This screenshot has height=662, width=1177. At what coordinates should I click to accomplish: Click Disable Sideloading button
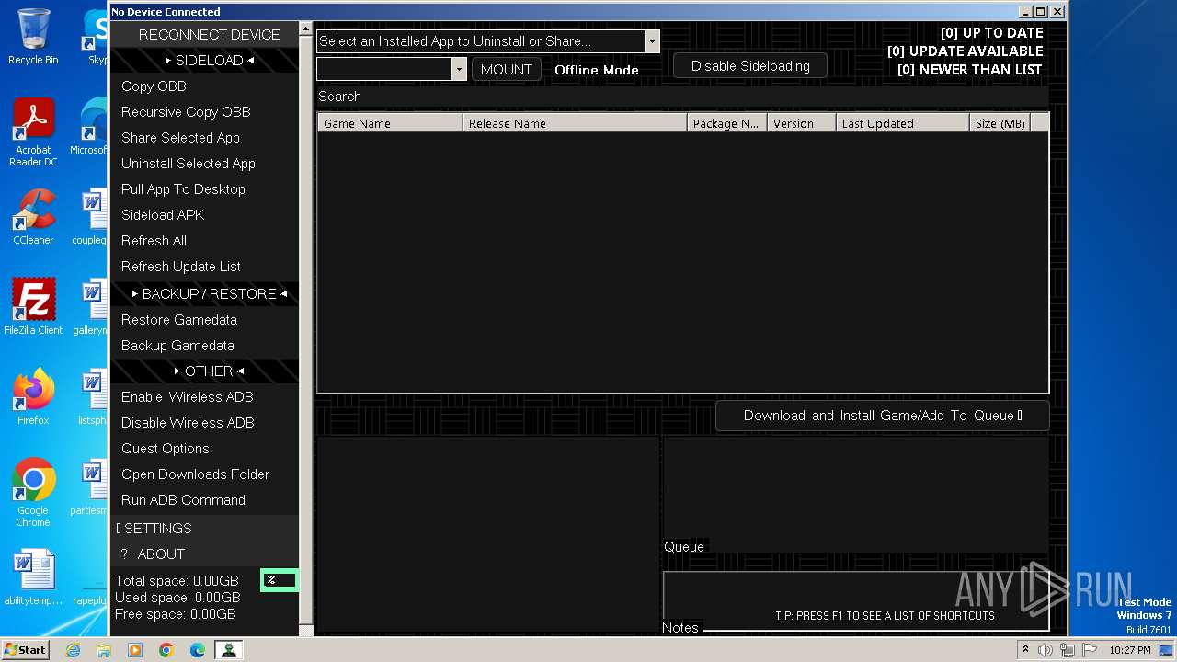pos(750,66)
